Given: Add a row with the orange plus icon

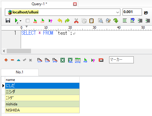Looking at the screenshot, I should coord(6,60).
